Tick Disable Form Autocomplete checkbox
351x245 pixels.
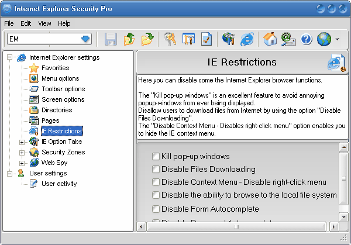tap(156, 209)
